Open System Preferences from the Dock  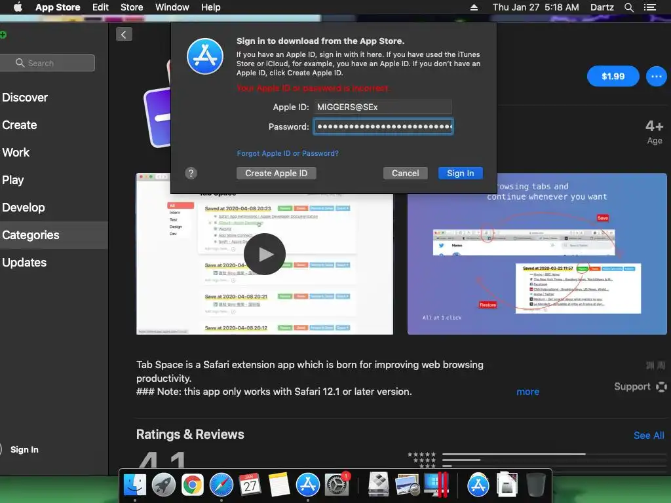(x=337, y=485)
